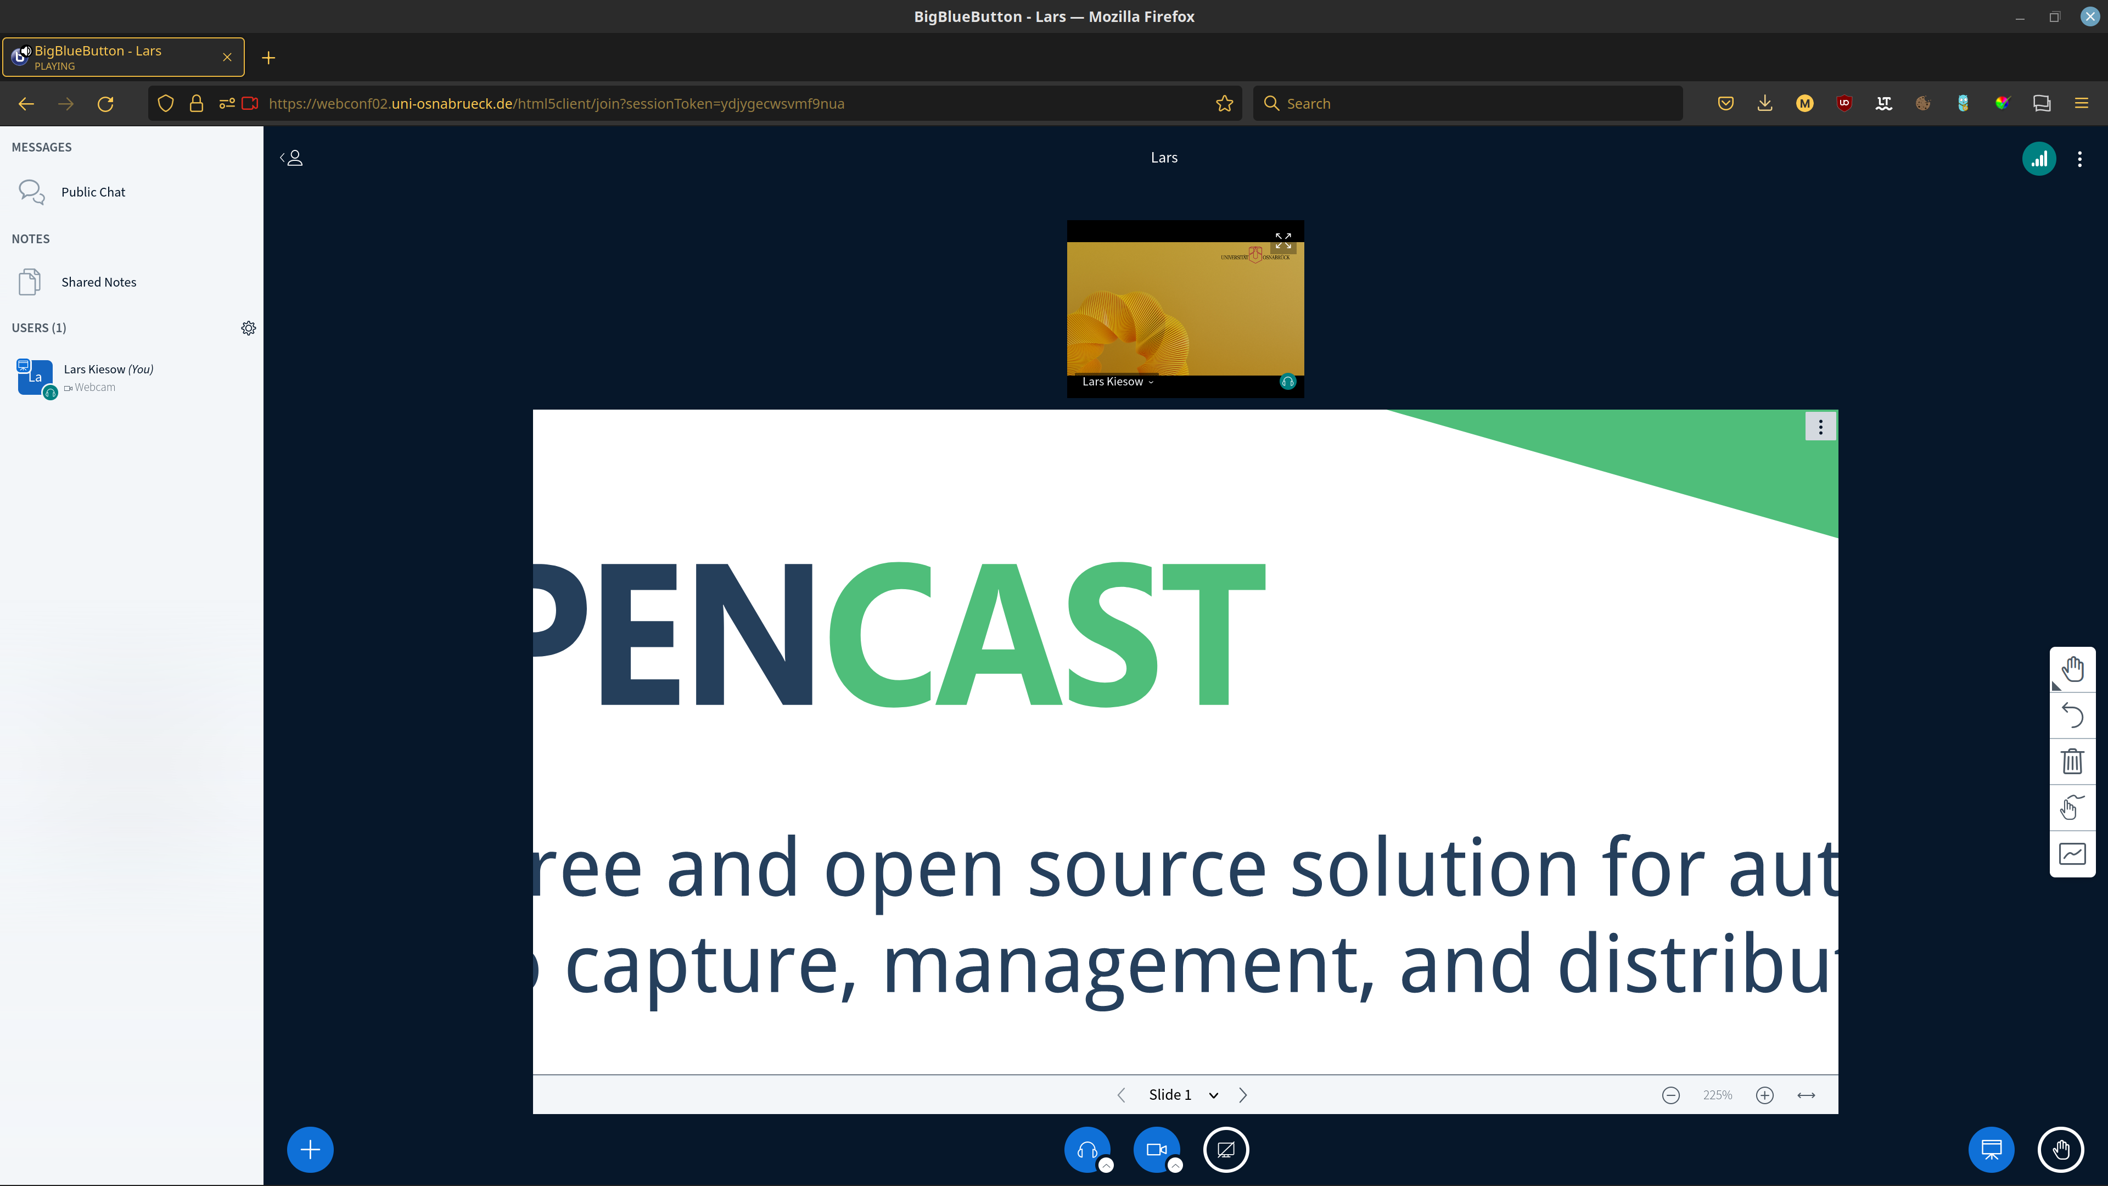The width and height of the screenshot is (2108, 1186).
Task: Clear all annotations with the trash icon
Action: point(2072,762)
